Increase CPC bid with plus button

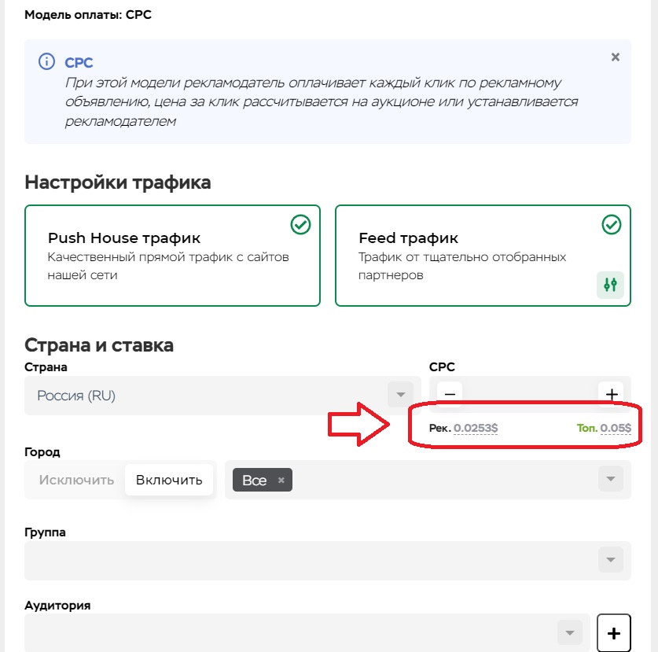(611, 394)
